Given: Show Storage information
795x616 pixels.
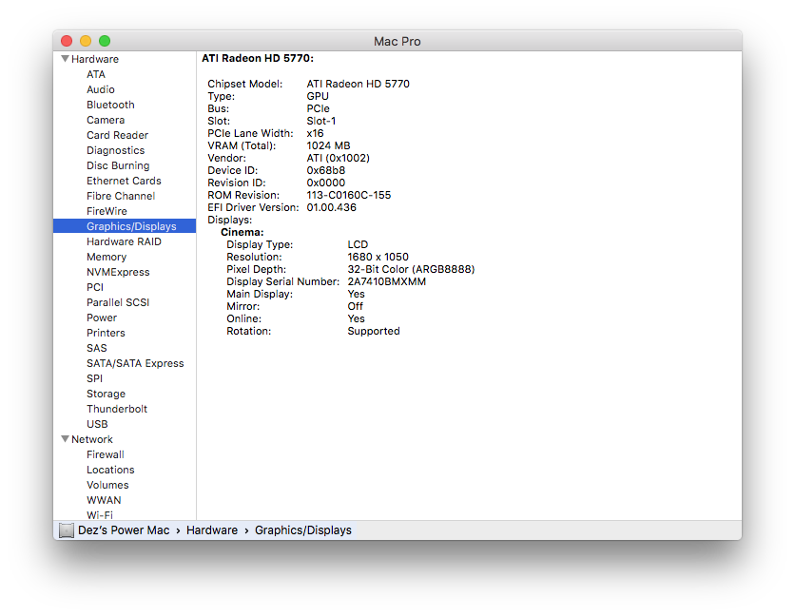Looking at the screenshot, I should [x=106, y=394].
